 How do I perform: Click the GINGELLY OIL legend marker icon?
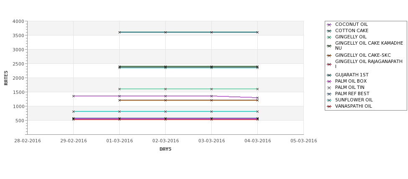(x=329, y=37)
